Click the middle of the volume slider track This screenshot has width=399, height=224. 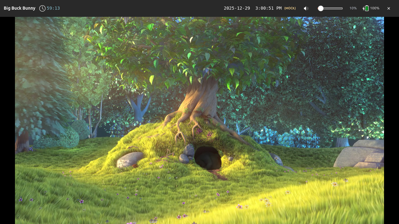tap(330, 8)
